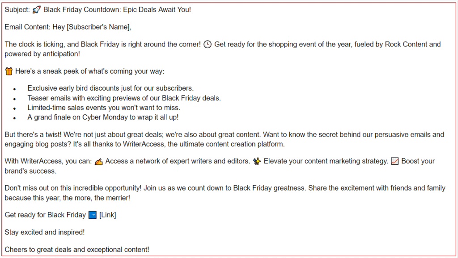Click the bullet dot beside 'Exclusive early bird discounts'
Screen dimensions: 458x258
pos(15,89)
